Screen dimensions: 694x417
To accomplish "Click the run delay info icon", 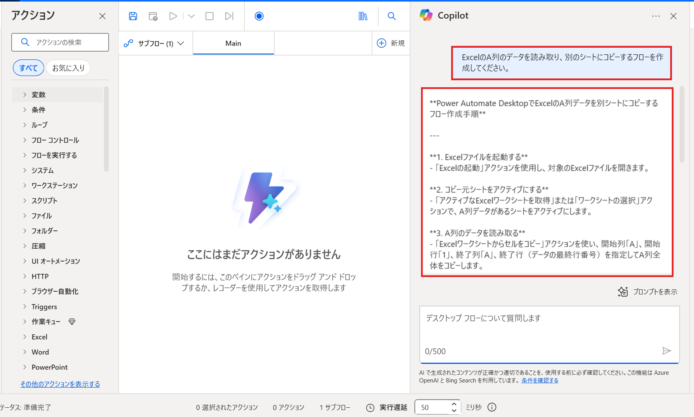I will coord(492,407).
